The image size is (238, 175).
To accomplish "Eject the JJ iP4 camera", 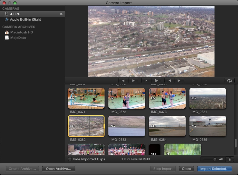I will pos(61,14).
